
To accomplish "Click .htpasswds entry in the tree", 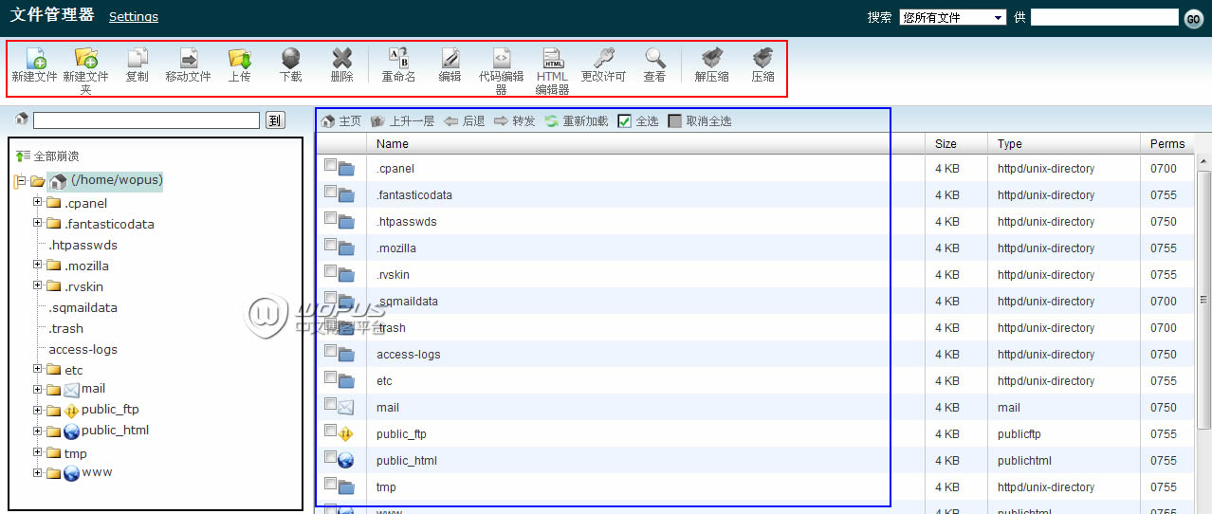I will pyautogui.click(x=83, y=245).
